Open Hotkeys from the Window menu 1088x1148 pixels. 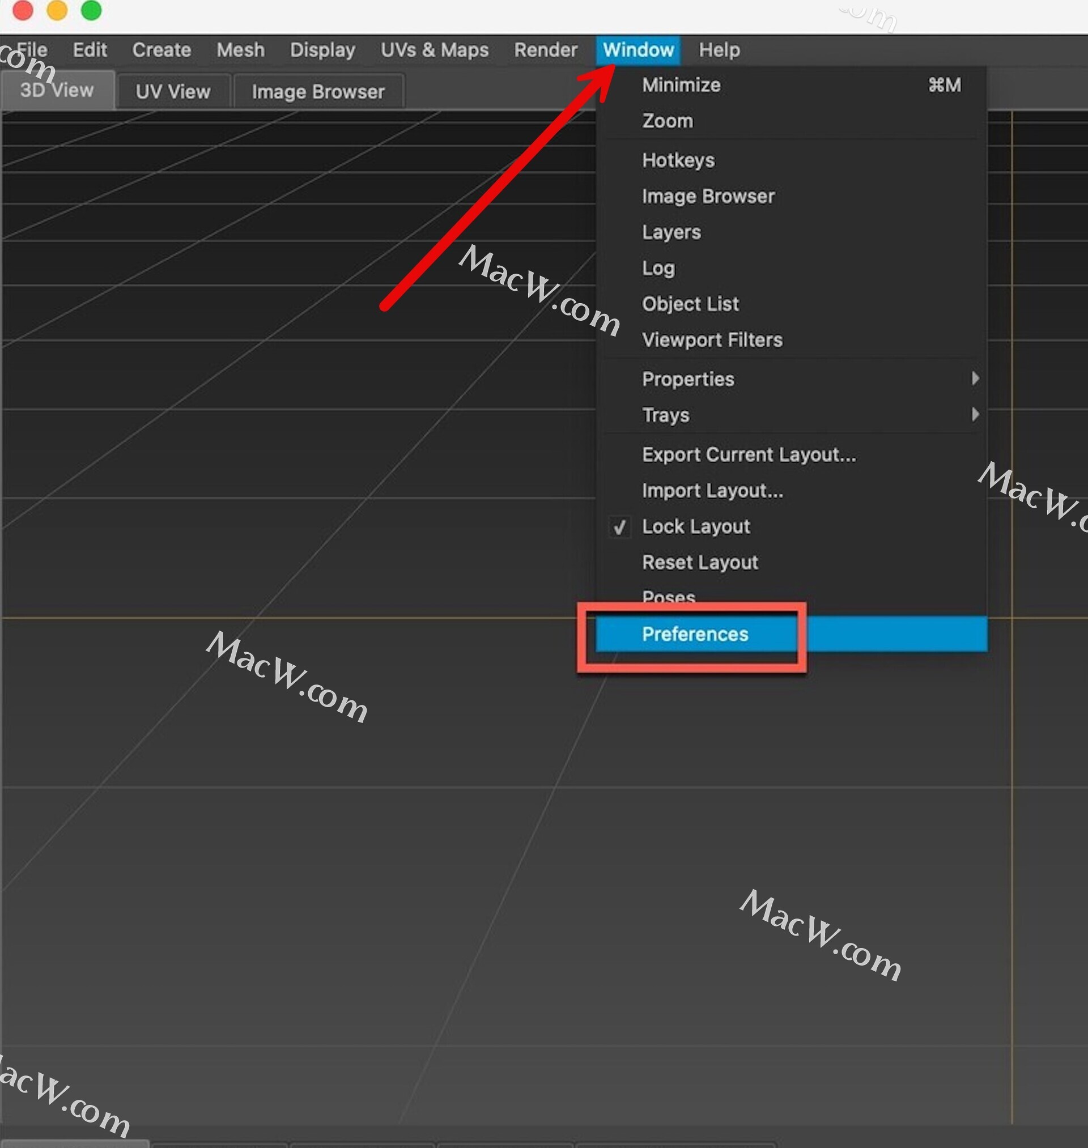pos(792,160)
